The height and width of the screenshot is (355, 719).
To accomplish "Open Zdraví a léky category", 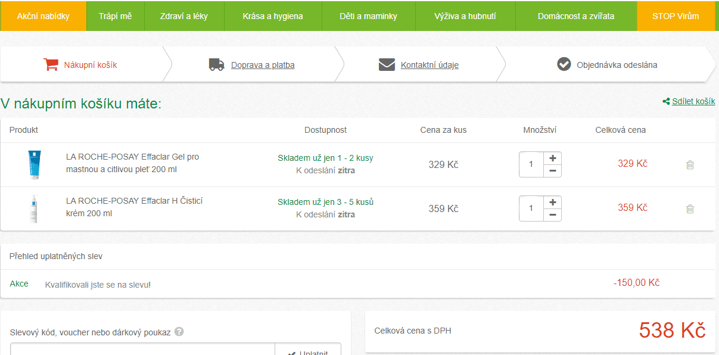I will [184, 16].
